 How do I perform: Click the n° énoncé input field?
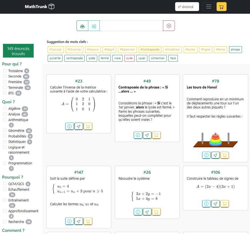pyautogui.click(x=187, y=7)
